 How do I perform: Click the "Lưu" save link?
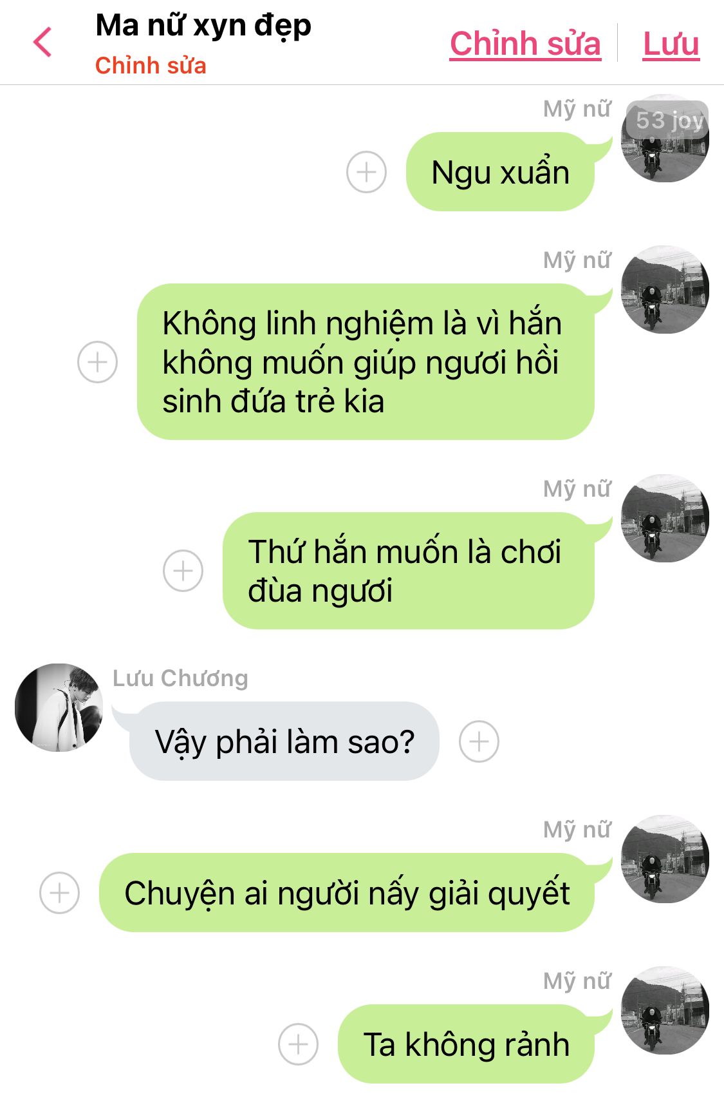coord(671,44)
